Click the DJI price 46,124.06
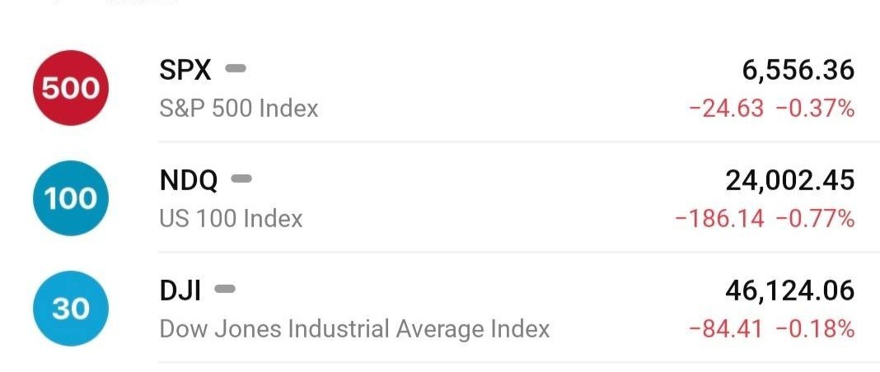 789,291
